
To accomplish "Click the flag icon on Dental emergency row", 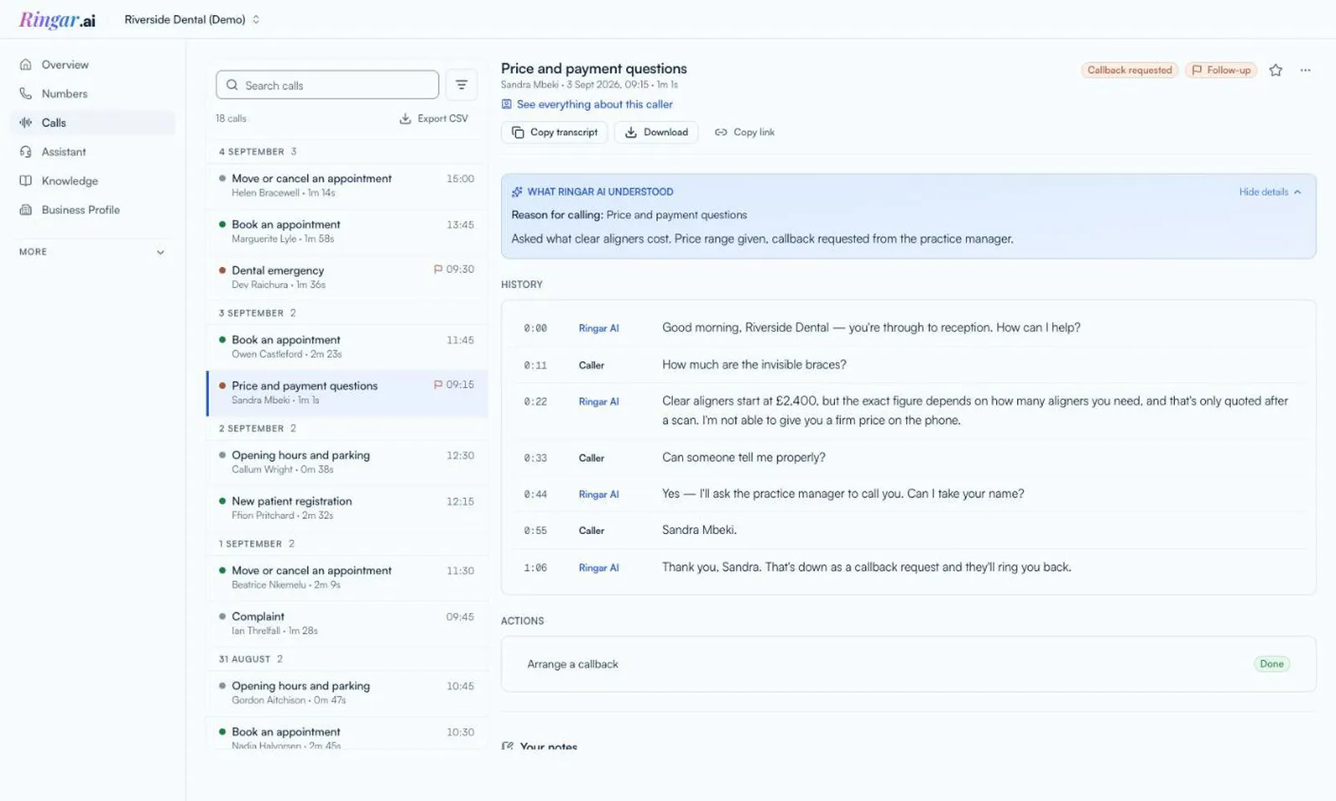I will point(438,269).
